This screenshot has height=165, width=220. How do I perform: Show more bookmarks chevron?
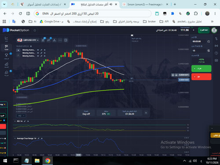212,22
